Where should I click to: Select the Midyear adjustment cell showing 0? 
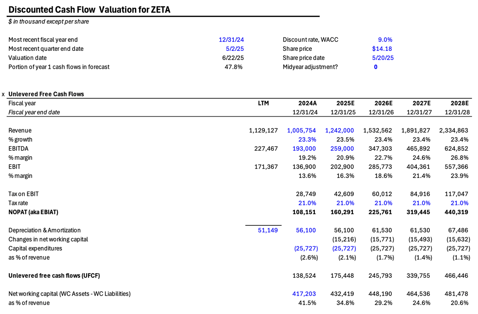pos(376,67)
